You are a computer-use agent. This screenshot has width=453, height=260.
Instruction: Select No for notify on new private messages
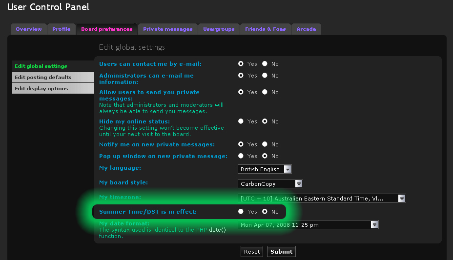point(265,144)
